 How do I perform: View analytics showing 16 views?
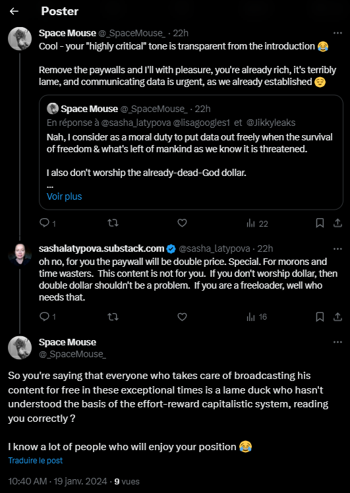(x=256, y=316)
